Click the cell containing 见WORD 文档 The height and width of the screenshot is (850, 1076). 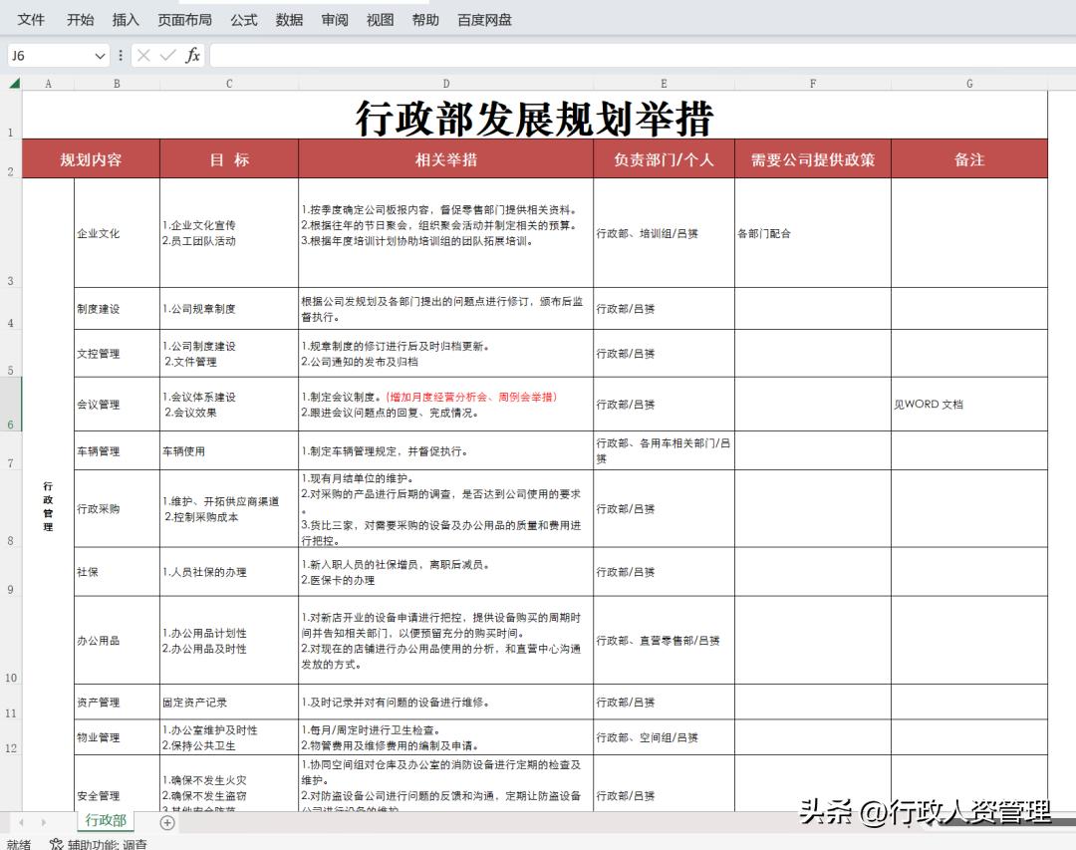[x=968, y=404]
